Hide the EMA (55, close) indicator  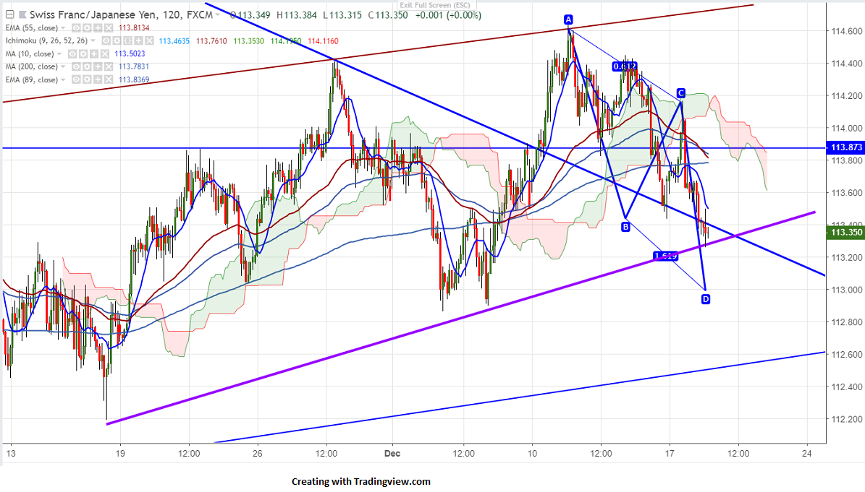(76, 28)
